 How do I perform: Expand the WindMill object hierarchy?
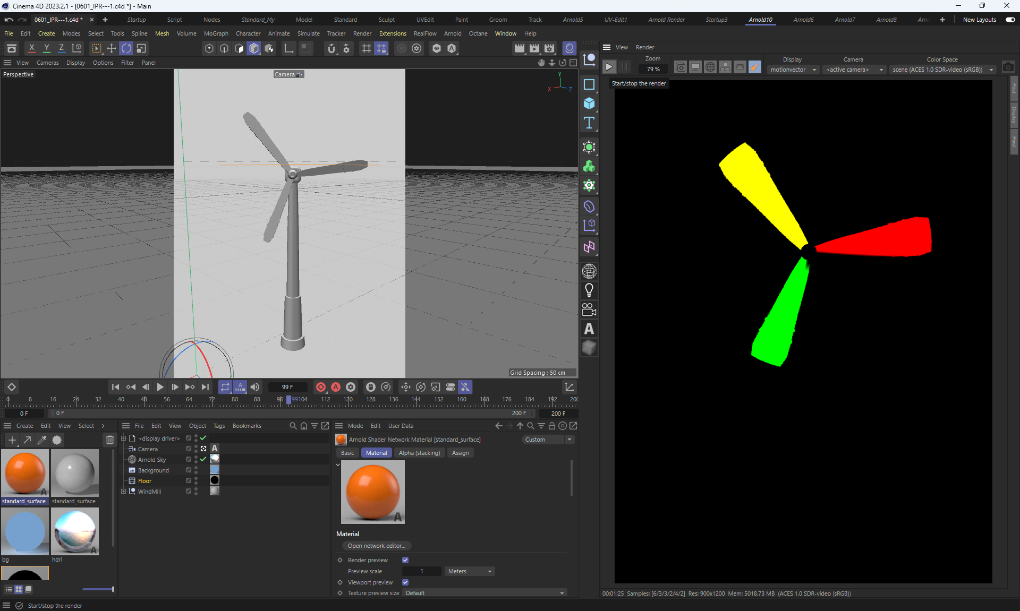point(124,492)
